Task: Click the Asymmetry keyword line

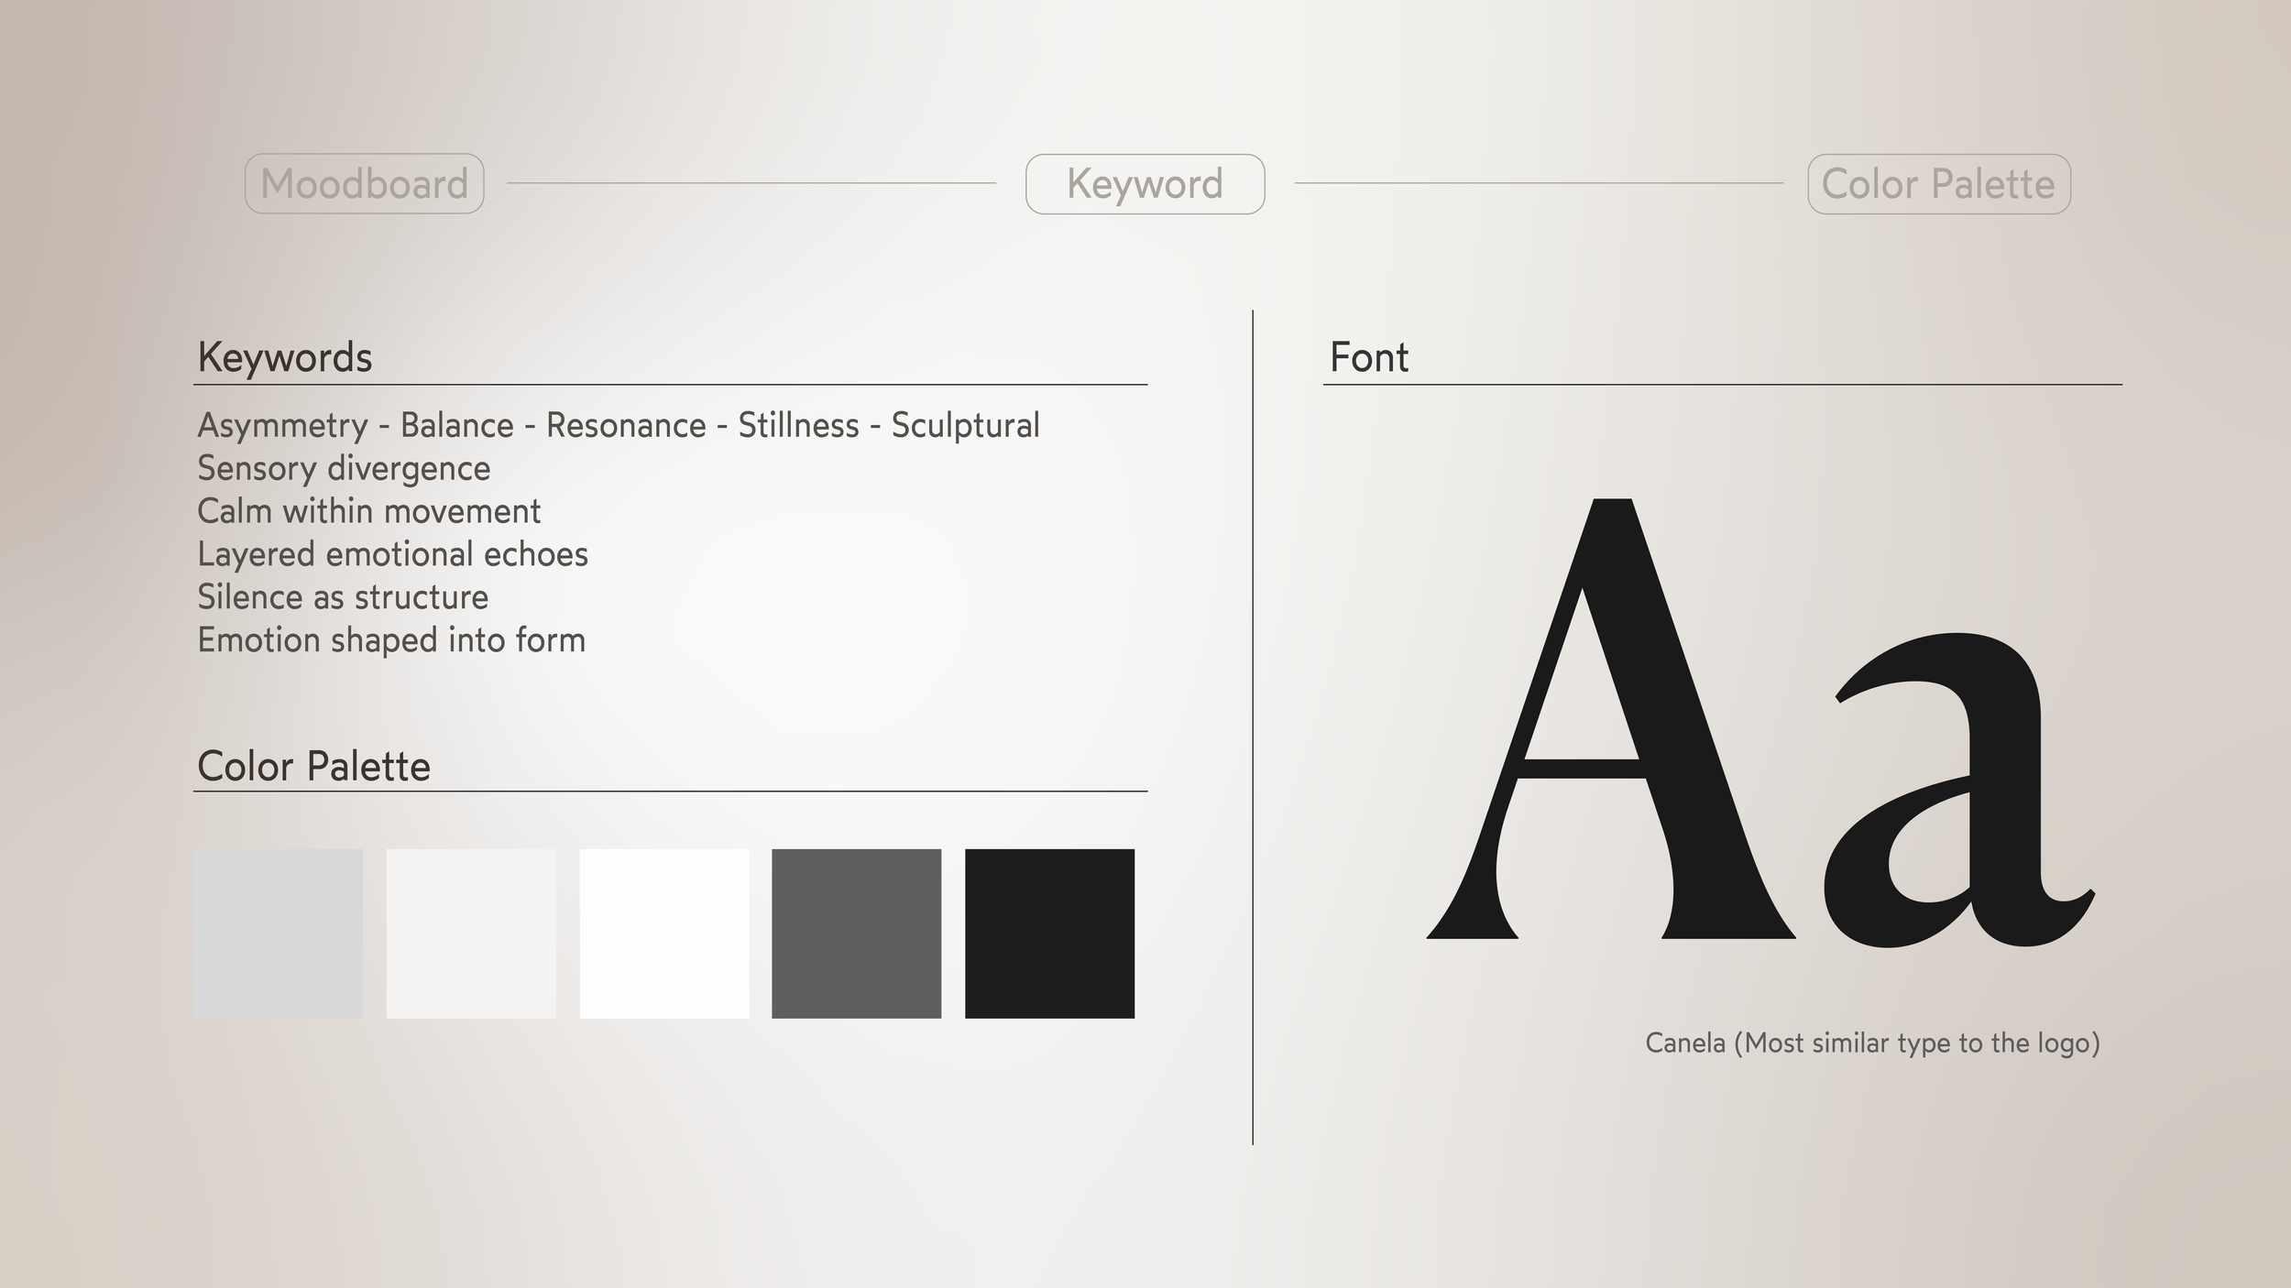Action: tap(619, 426)
